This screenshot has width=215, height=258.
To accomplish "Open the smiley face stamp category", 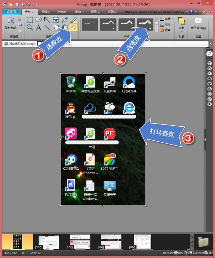I will click(209, 78).
